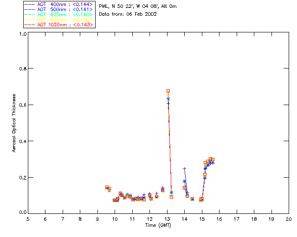Click the x-axis tick label 7

tap(63, 219)
